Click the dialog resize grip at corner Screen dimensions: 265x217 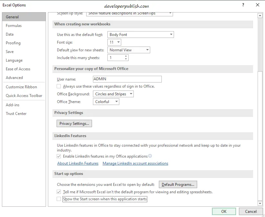coord(263,215)
